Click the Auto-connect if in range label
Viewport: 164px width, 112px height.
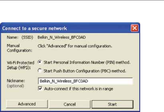[x=79, y=89]
